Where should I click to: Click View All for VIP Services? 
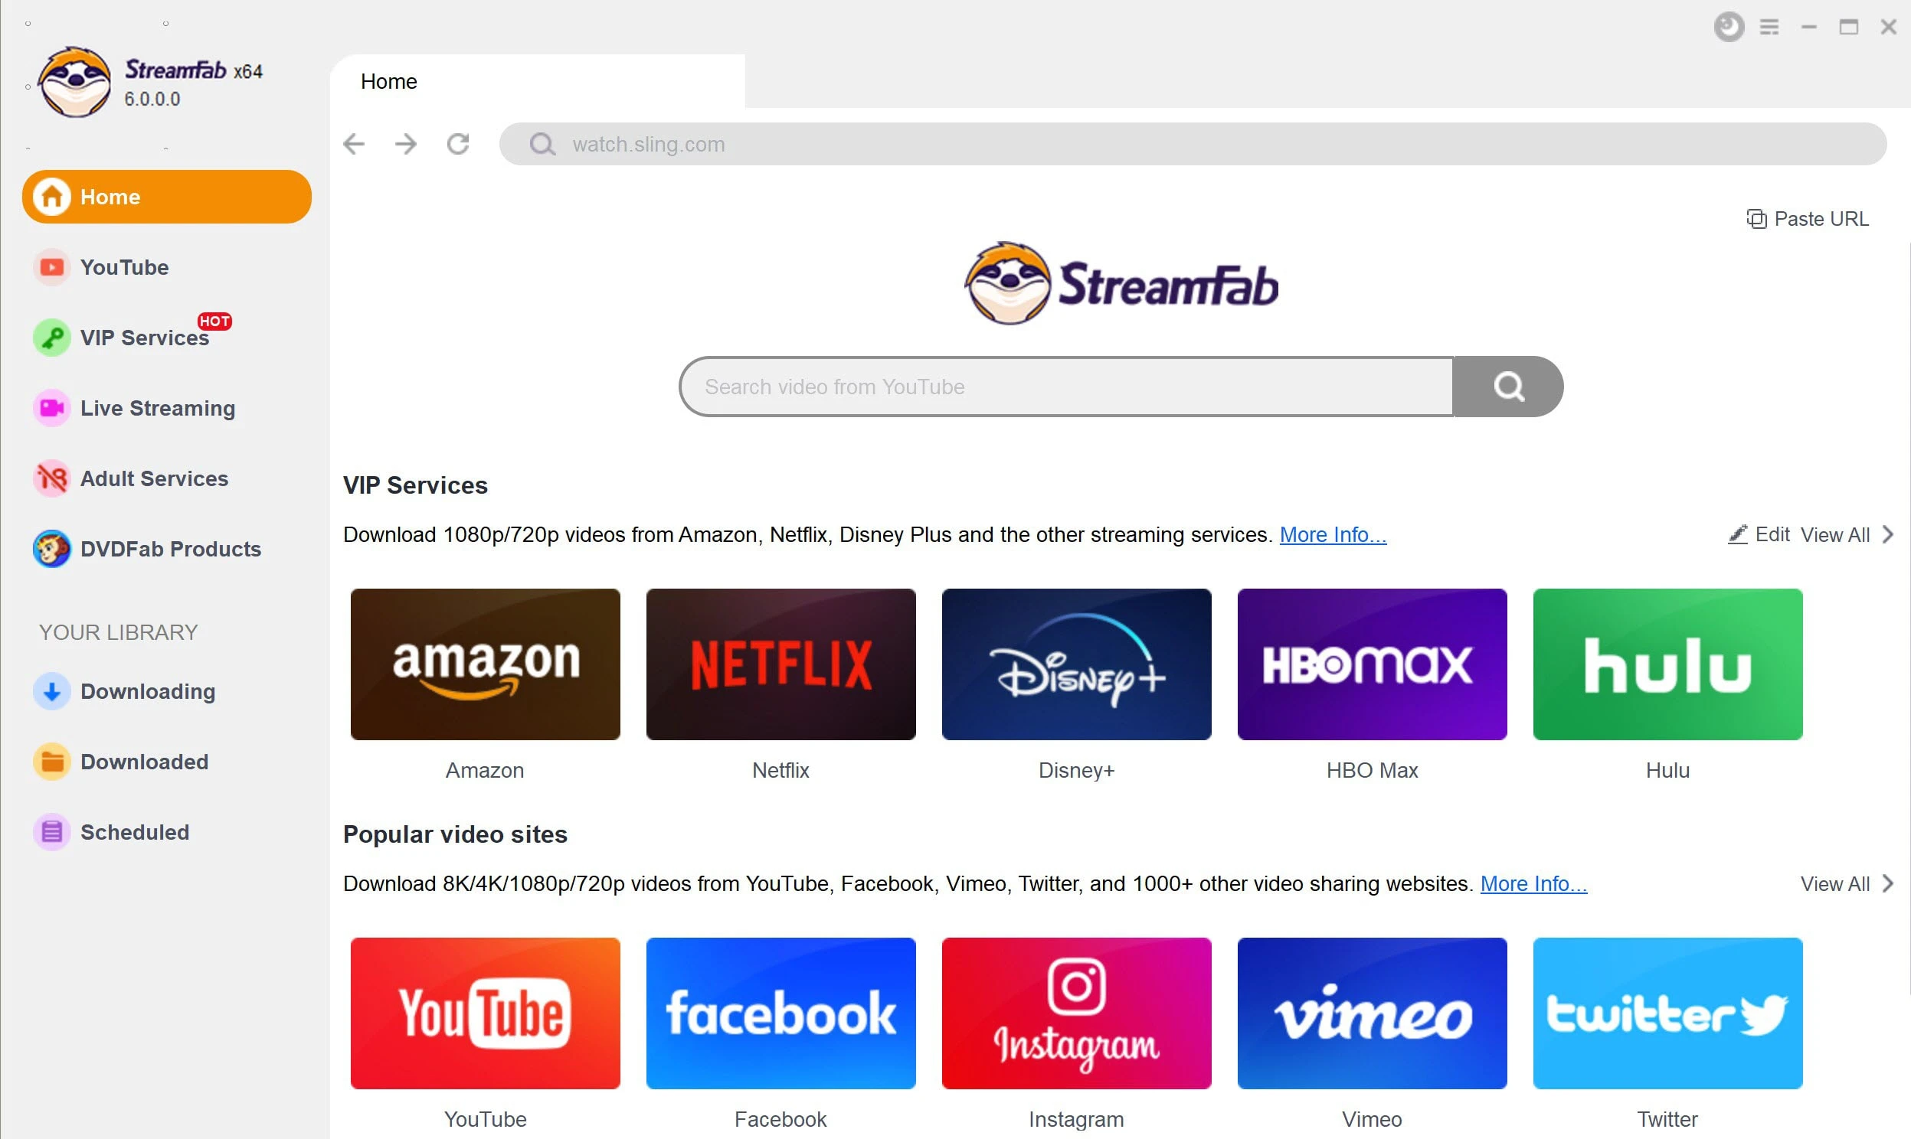pyautogui.click(x=1835, y=535)
